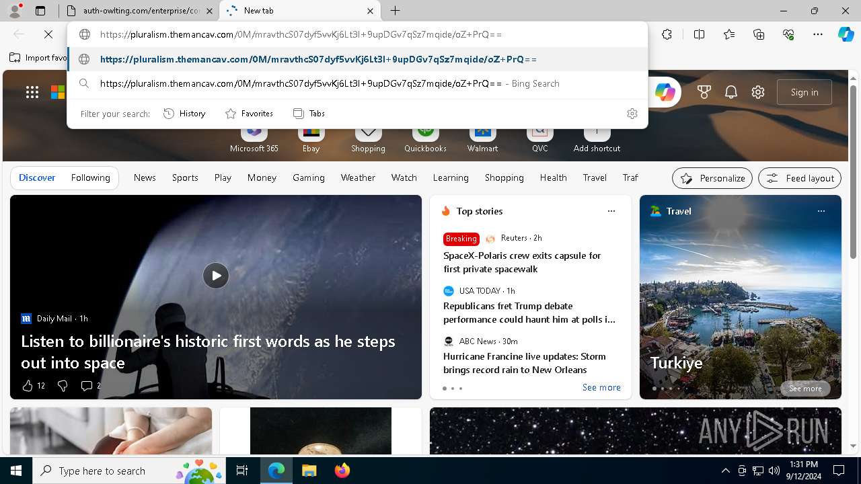
Task: Open the notifications bell
Action: click(x=731, y=92)
